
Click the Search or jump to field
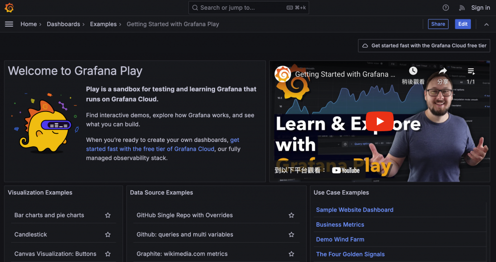point(248,8)
